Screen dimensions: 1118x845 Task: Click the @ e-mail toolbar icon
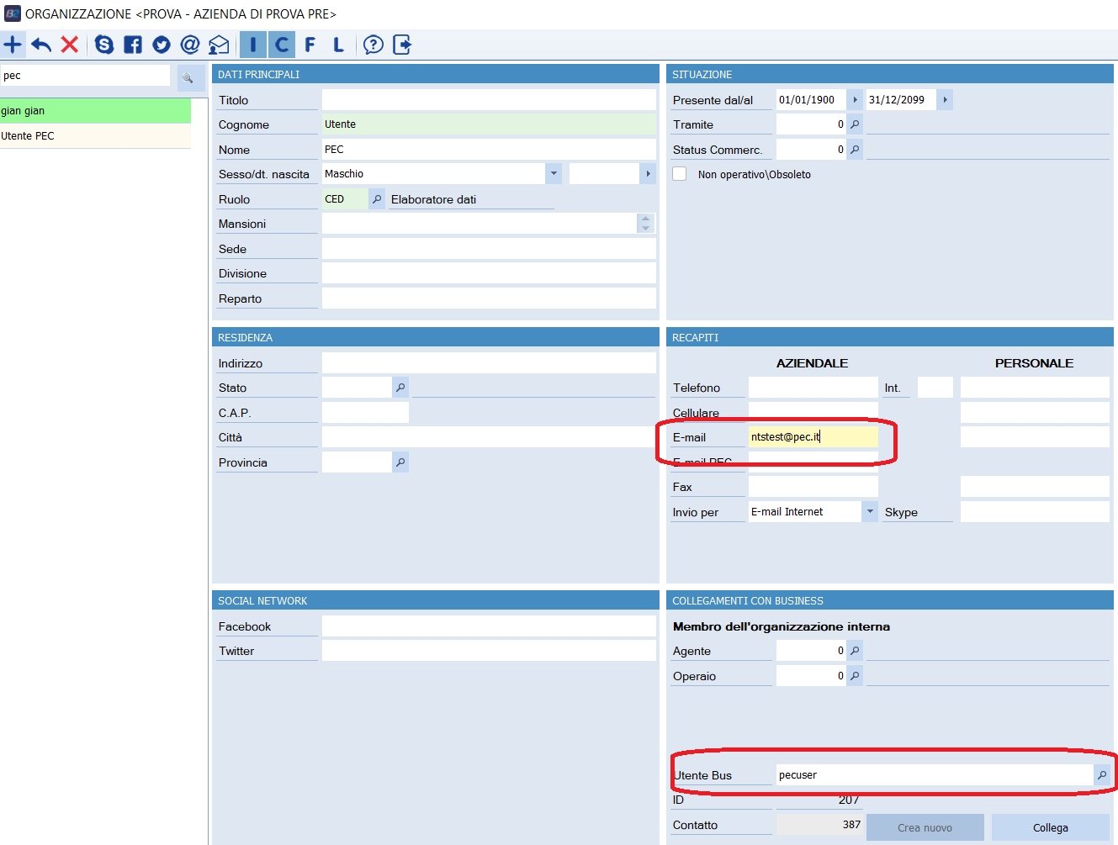click(190, 45)
